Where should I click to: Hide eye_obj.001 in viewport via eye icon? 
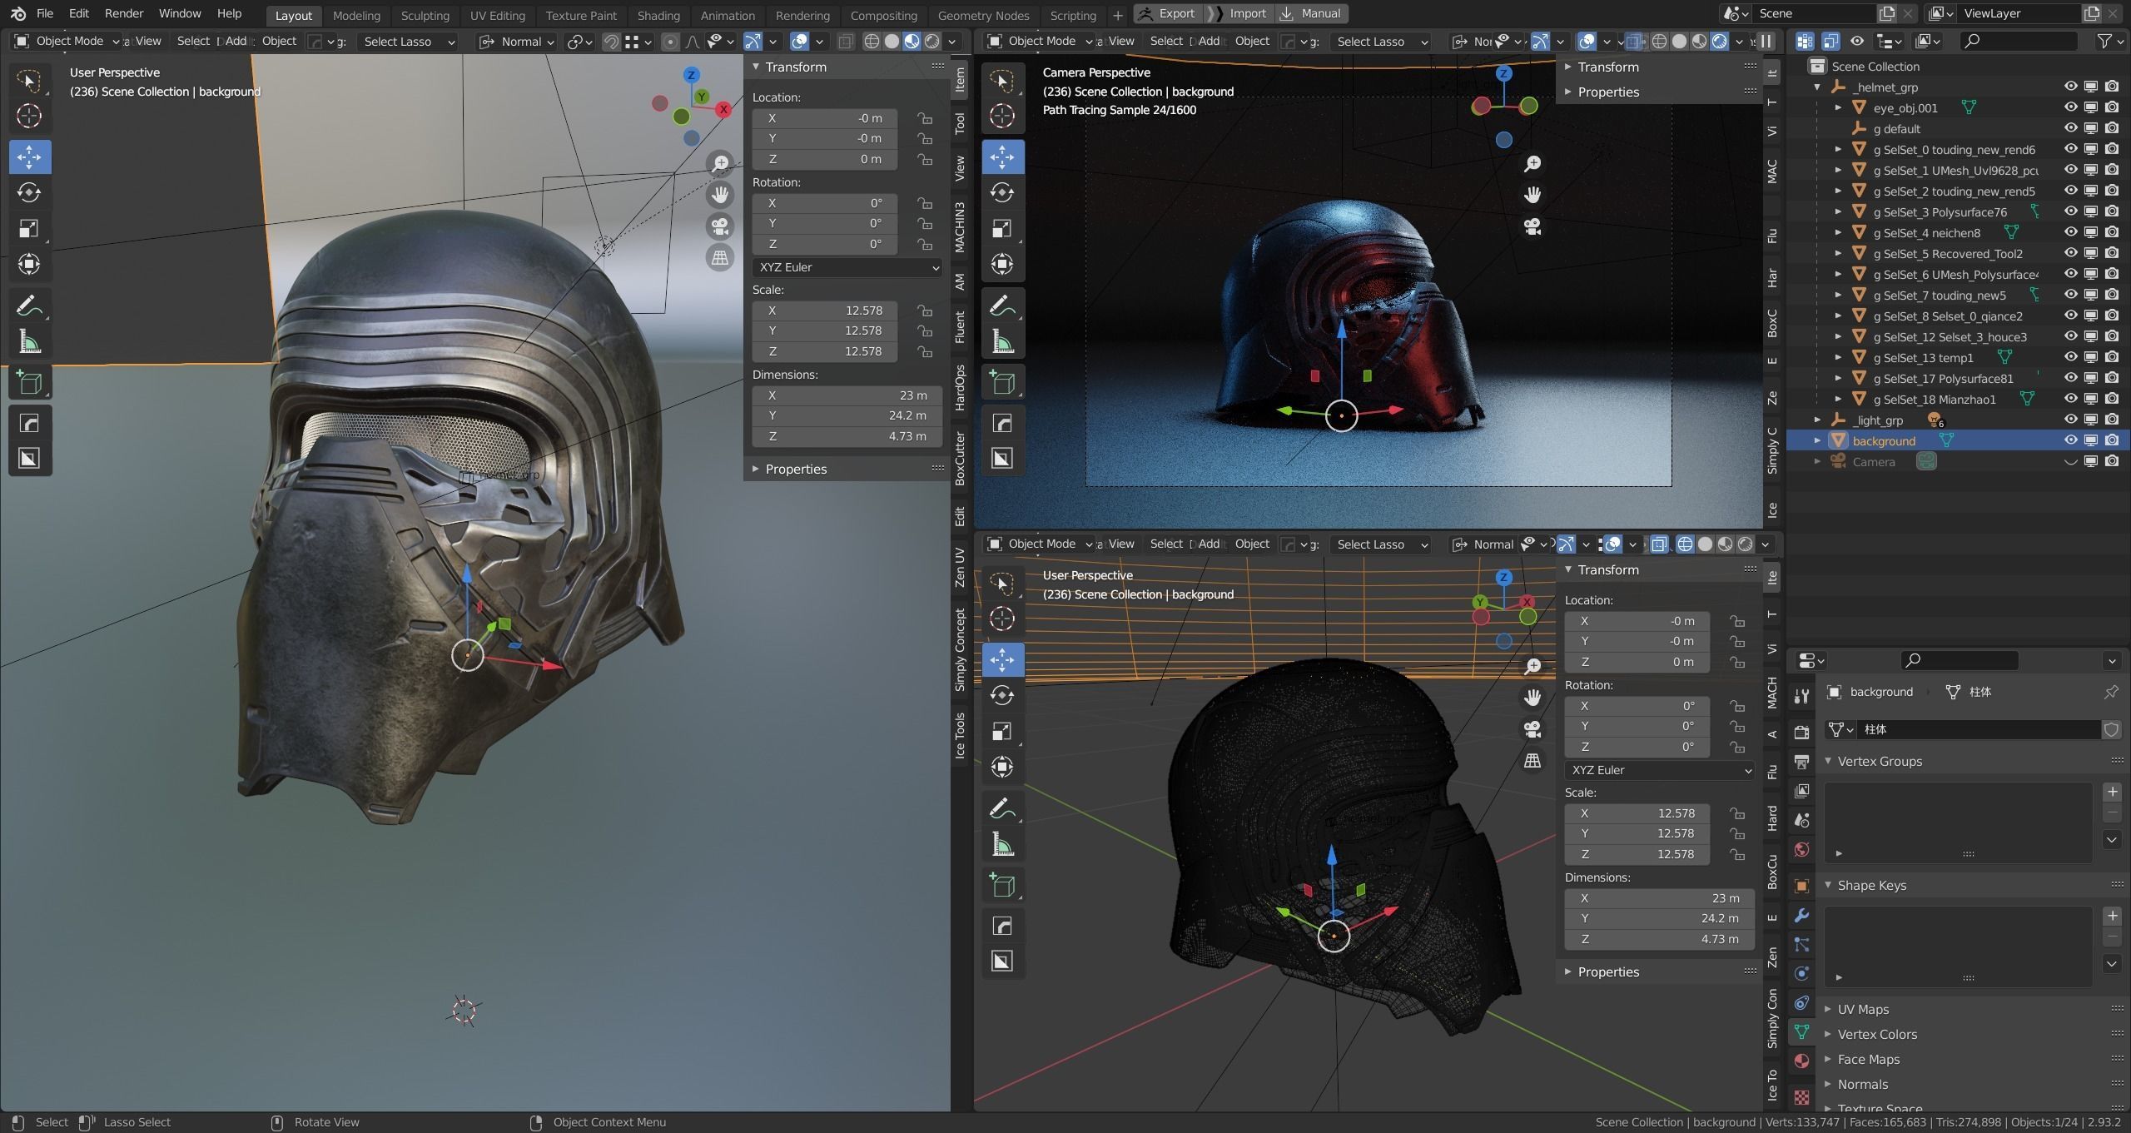pyautogui.click(x=2070, y=107)
